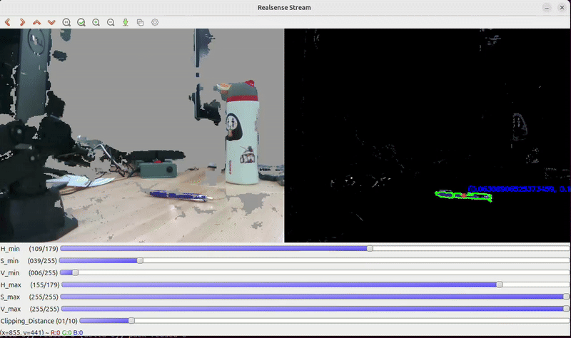This screenshot has width=571, height=338.
Task: Reset zoom to original 1:1 size
Action: point(67,22)
